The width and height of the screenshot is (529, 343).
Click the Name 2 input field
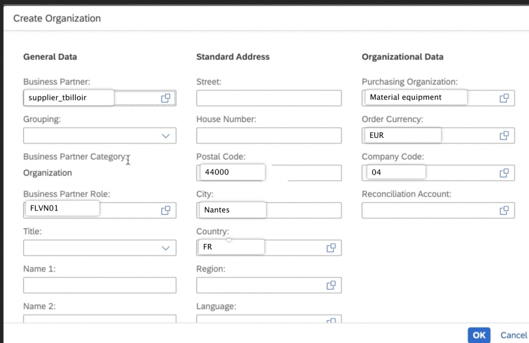point(99,319)
